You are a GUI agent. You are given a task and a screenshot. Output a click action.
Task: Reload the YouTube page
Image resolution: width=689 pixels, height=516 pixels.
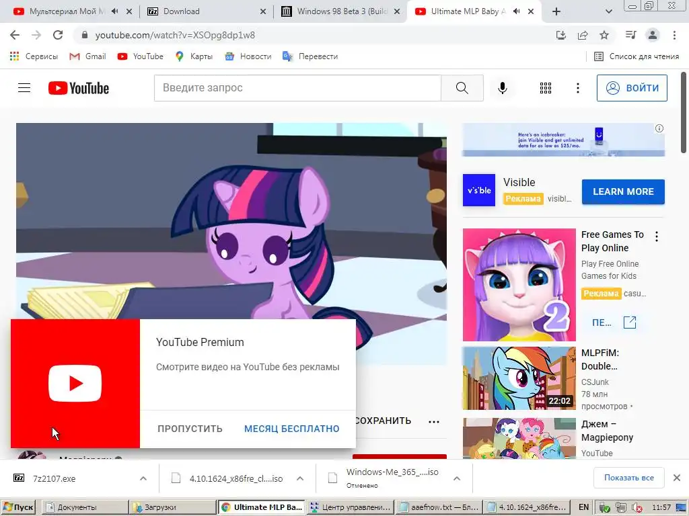58,35
